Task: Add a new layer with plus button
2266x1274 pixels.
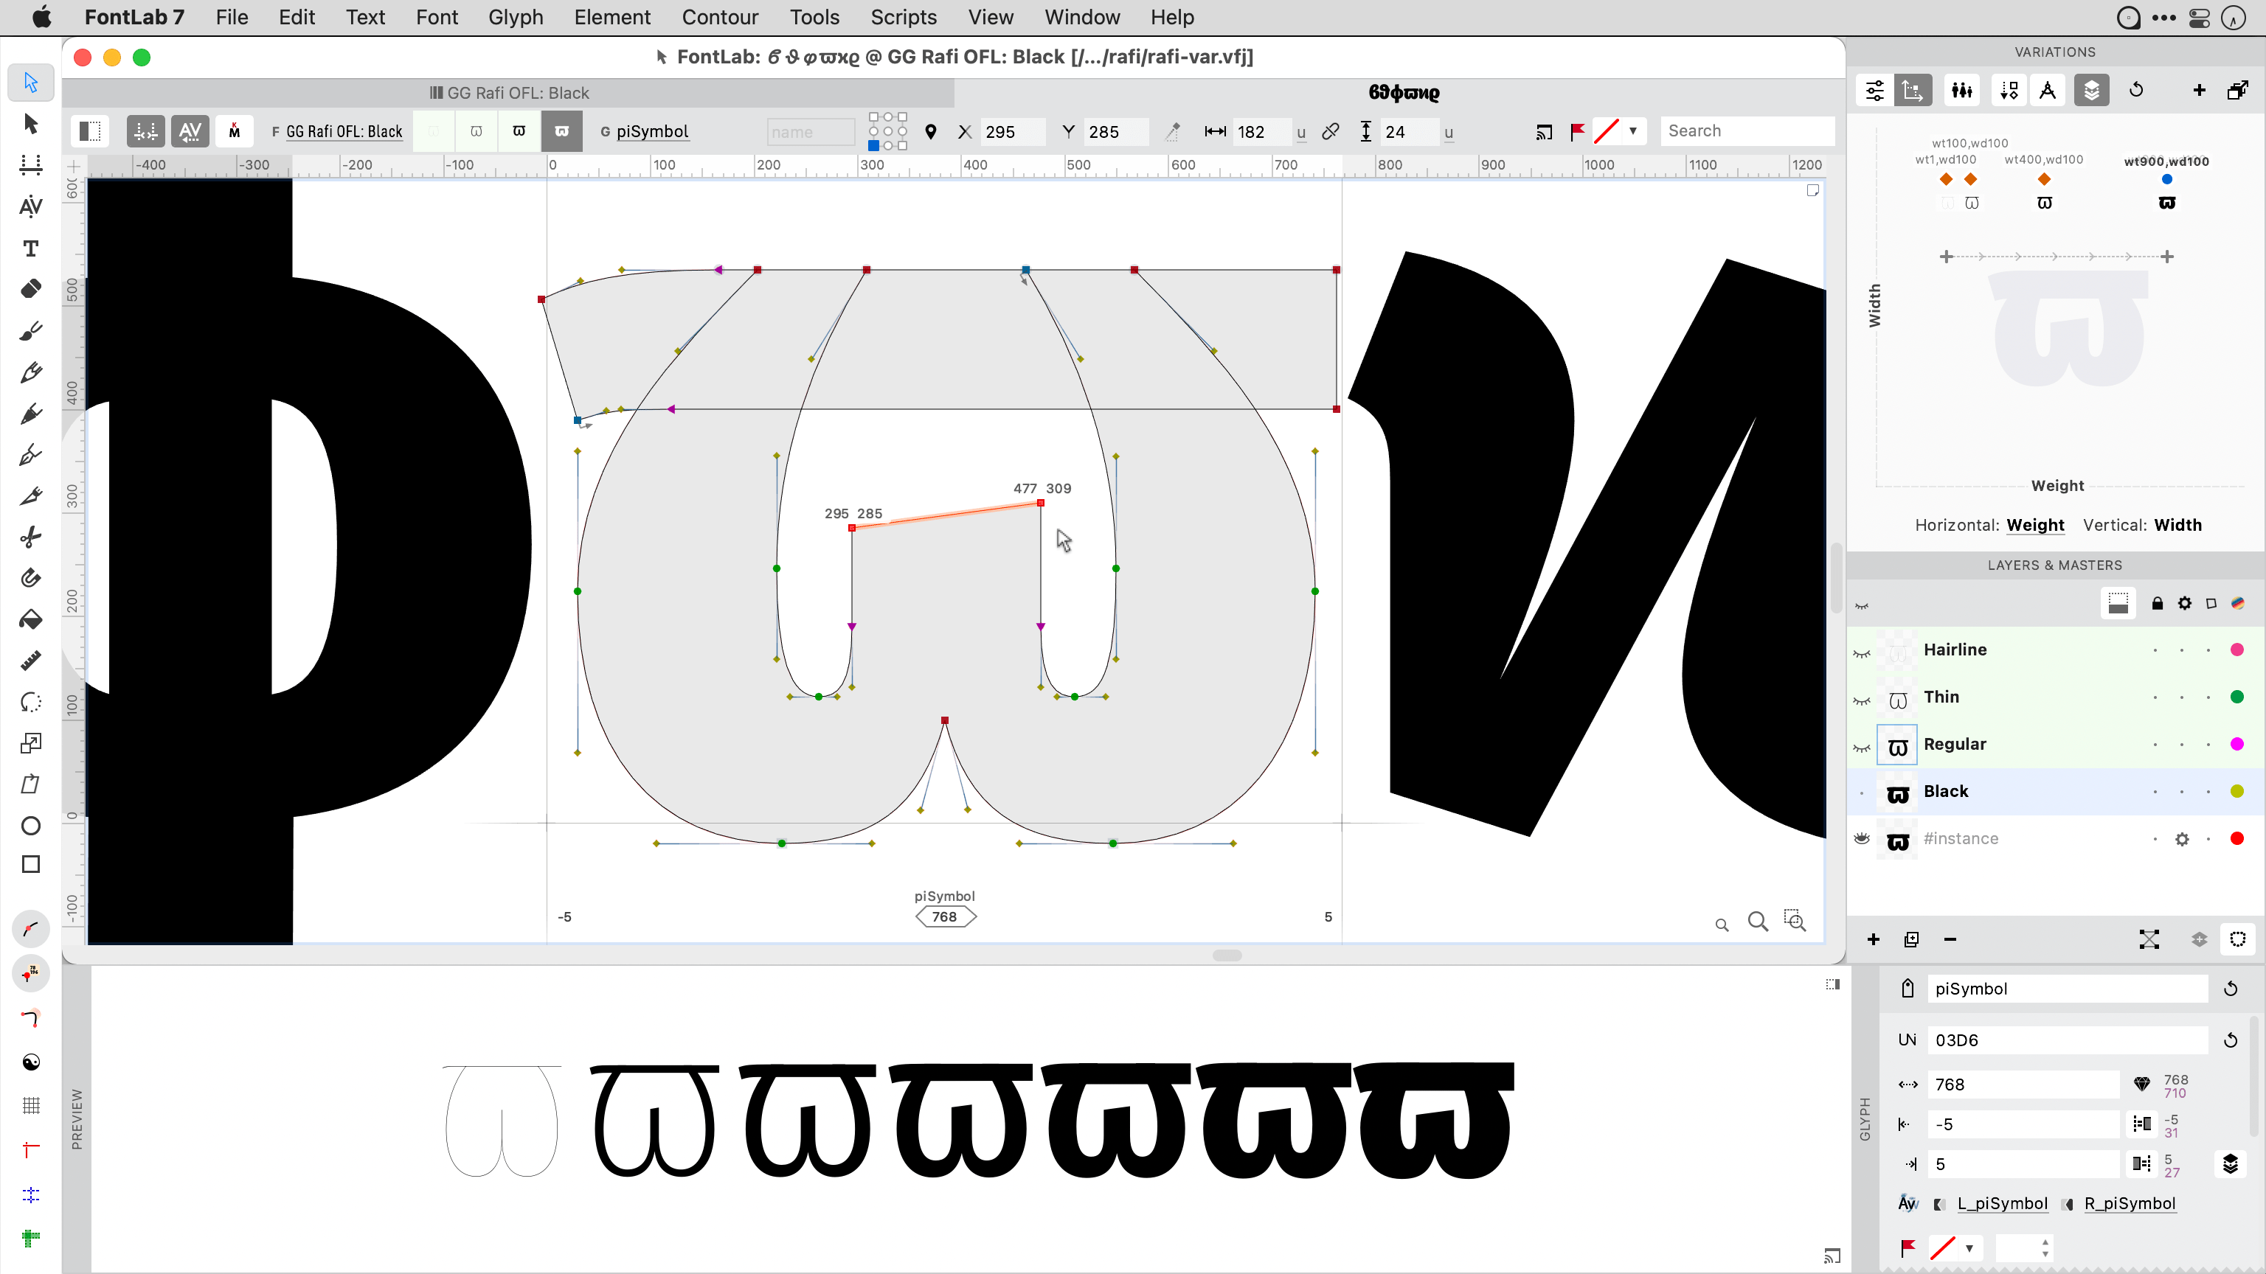Action: 1874,939
